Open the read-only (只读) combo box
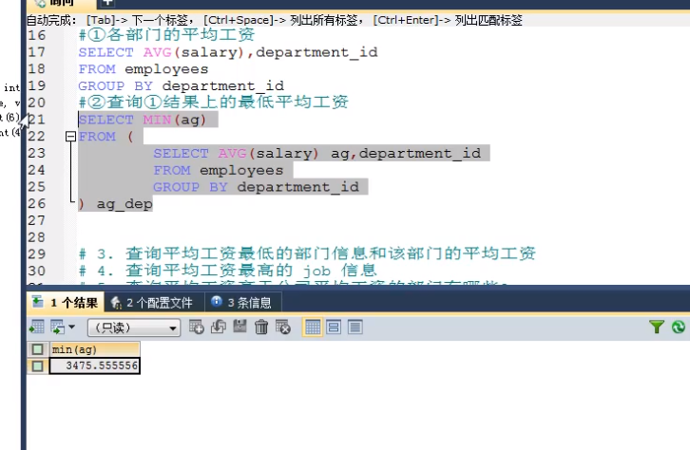Screen dimensions: 690x450 (x=134, y=328)
